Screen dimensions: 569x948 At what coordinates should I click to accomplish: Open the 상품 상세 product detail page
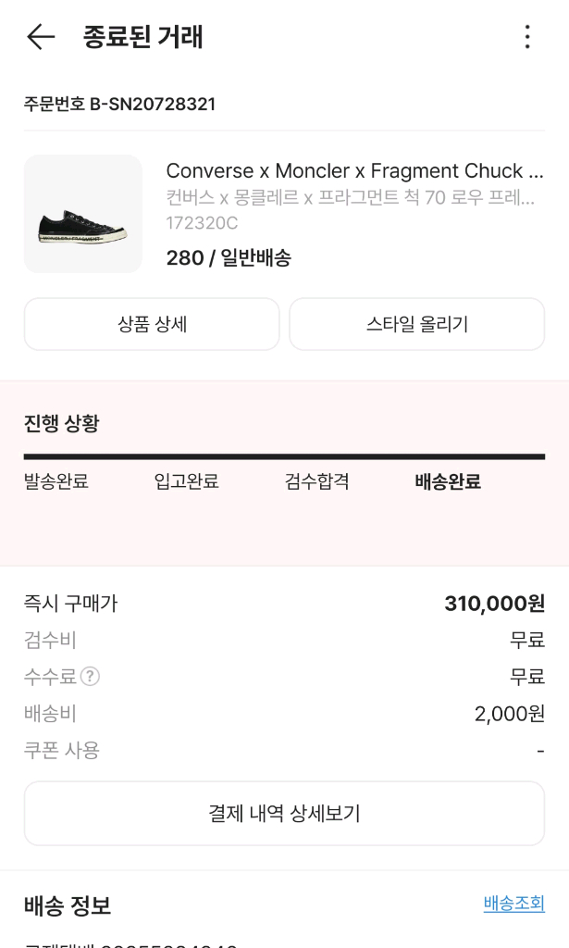(x=152, y=324)
